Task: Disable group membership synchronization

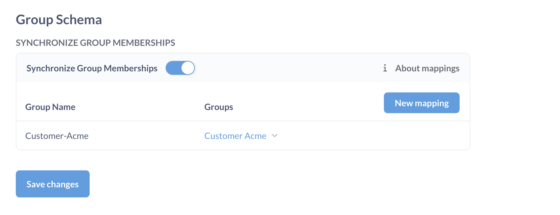Action: (x=180, y=68)
